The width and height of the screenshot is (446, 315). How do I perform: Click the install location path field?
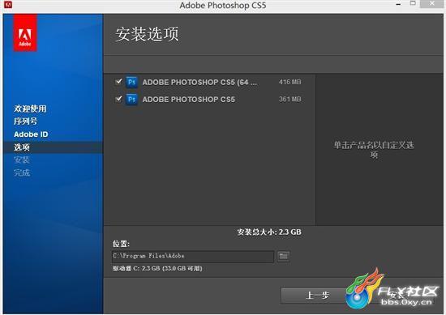[x=193, y=256]
